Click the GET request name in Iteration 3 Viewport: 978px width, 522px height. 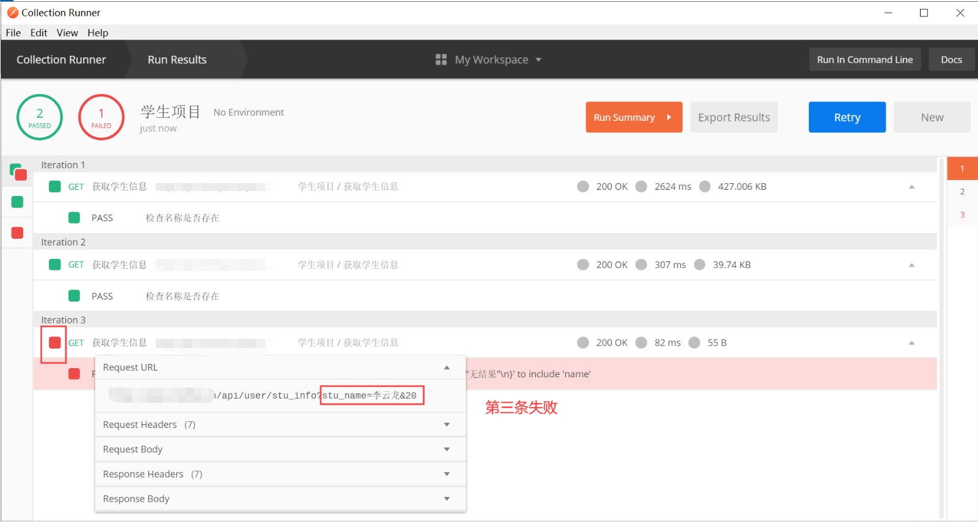pyautogui.click(x=120, y=343)
